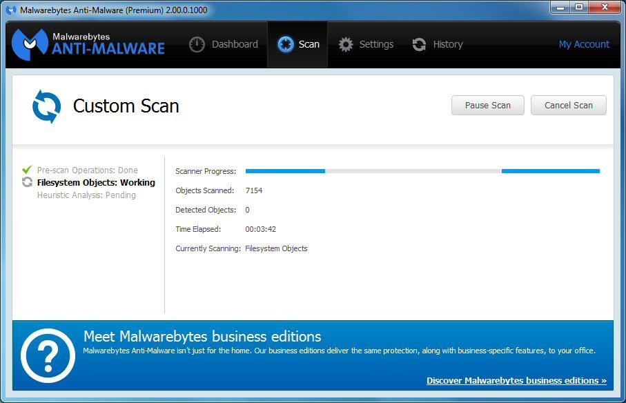Click the Settings gear icon
The height and width of the screenshot is (403, 626).
[x=346, y=43]
